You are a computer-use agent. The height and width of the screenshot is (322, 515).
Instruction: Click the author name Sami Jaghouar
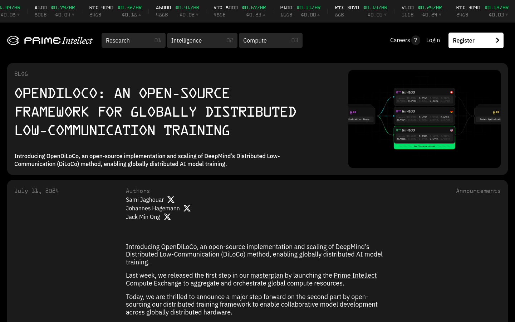tap(145, 200)
